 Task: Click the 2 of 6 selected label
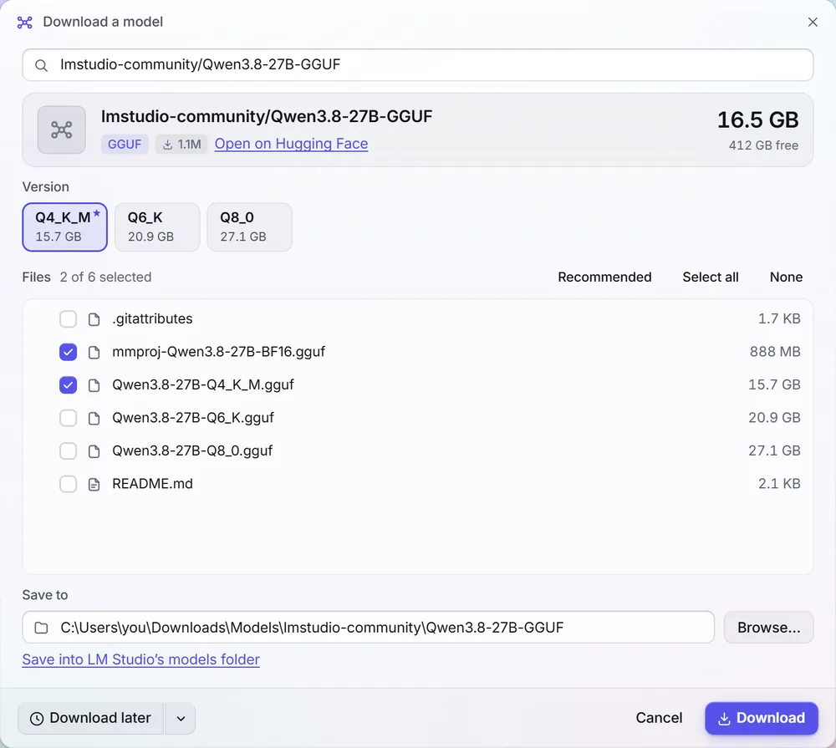coord(105,277)
